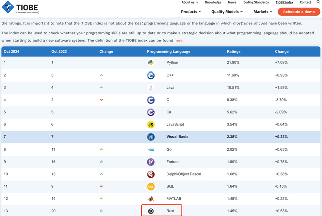Expand the Quality Models menu
The width and height of the screenshot is (322, 216).
(227, 12)
